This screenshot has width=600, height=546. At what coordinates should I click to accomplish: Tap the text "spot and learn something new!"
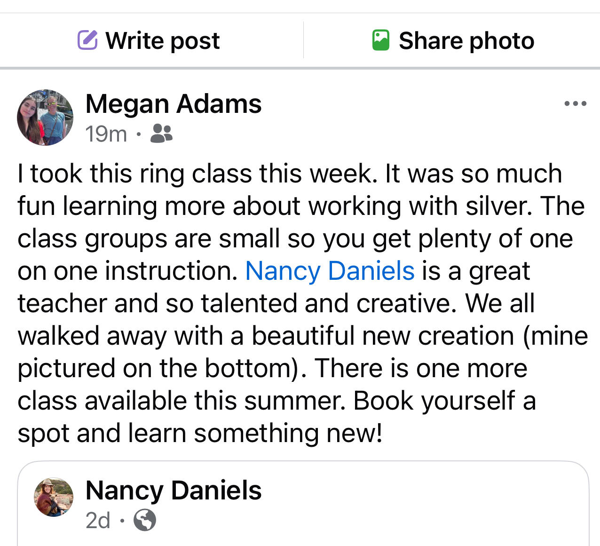click(x=200, y=433)
